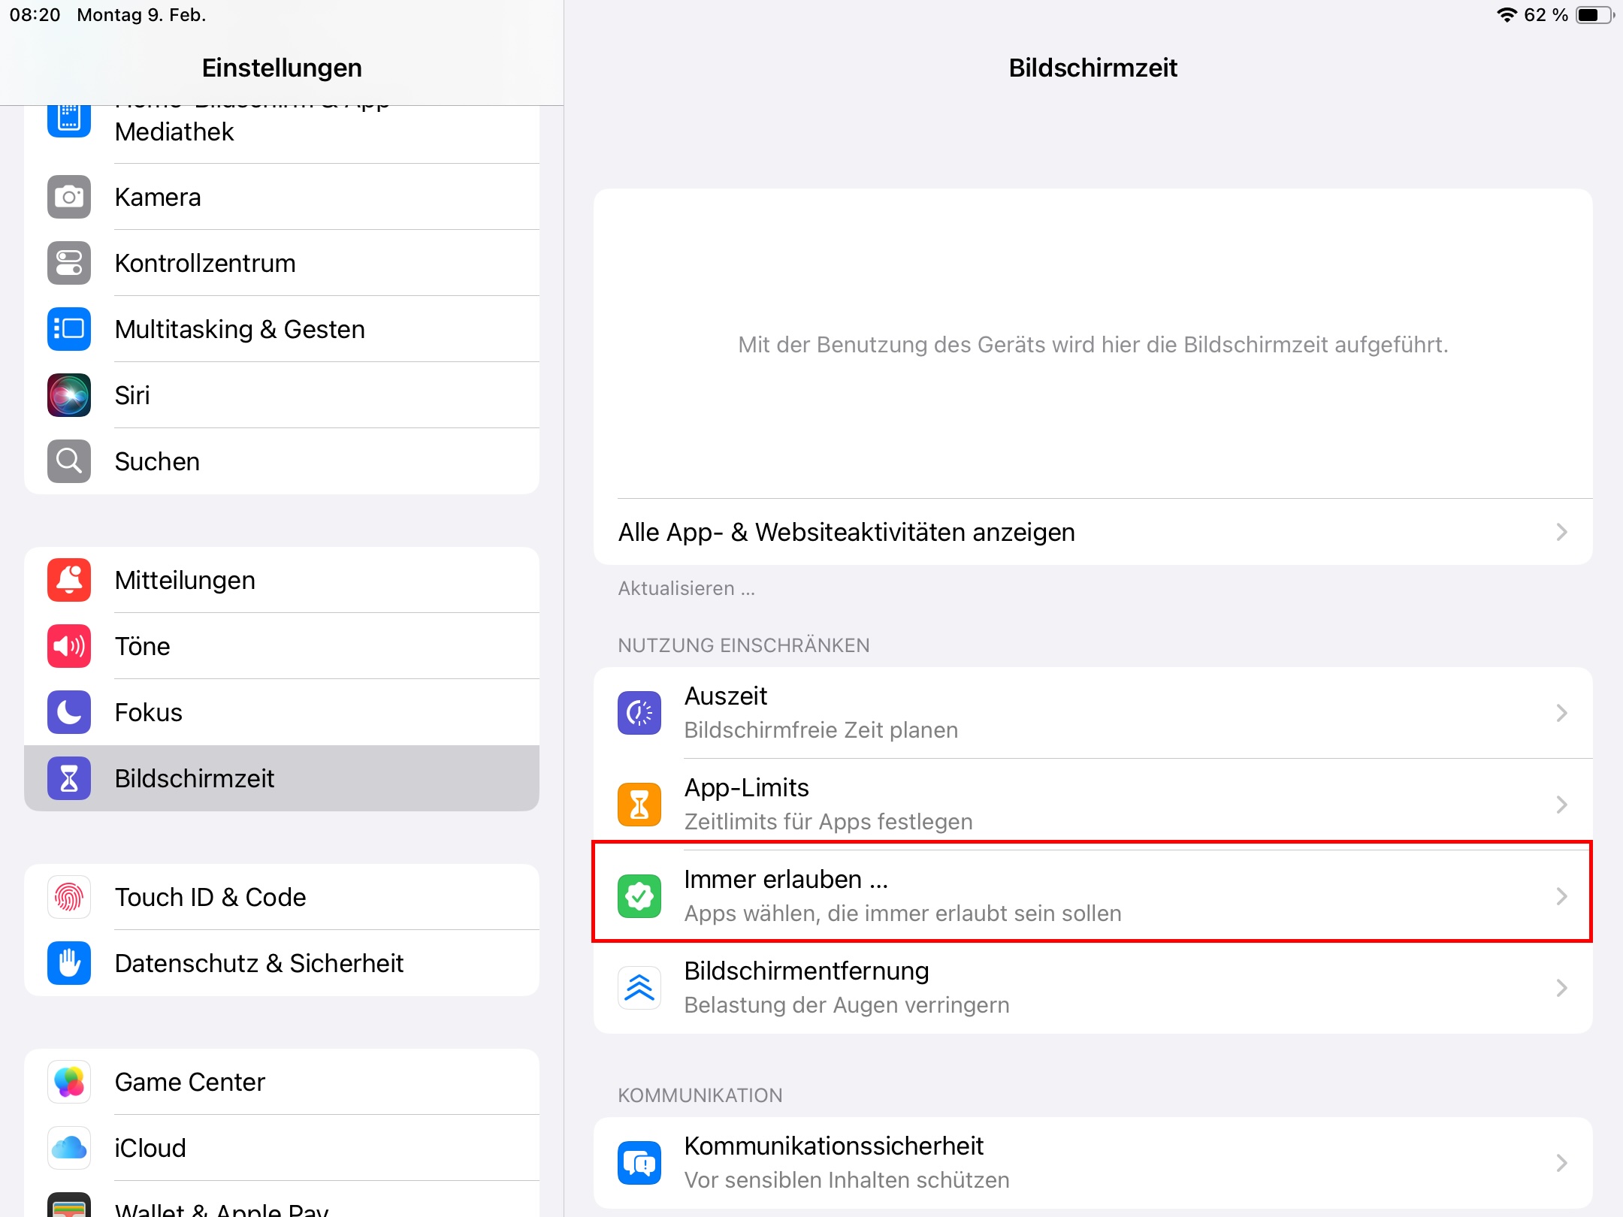Open Datenschutz & Sicherheit settings
This screenshot has height=1217, width=1623.
pos(282,963)
